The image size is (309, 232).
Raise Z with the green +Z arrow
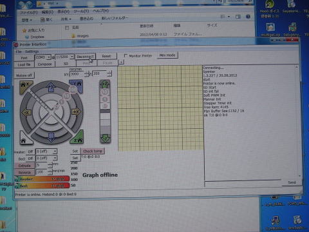105,84
